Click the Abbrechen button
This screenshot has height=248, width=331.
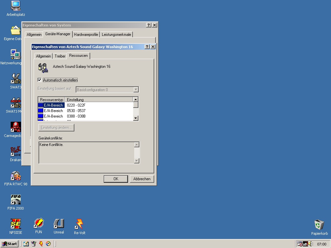[142, 179]
